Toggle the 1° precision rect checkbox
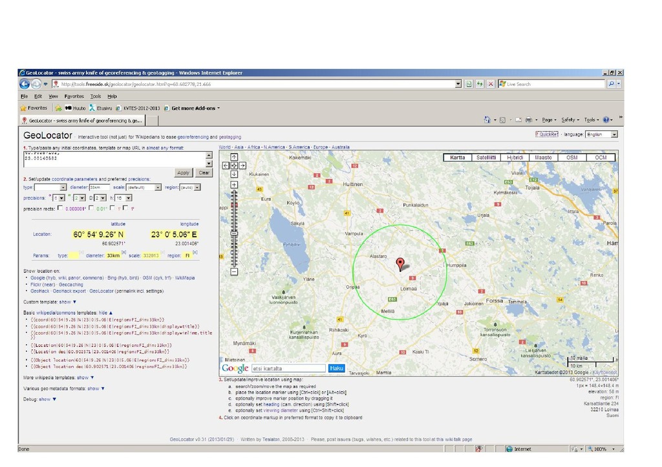 (125, 207)
